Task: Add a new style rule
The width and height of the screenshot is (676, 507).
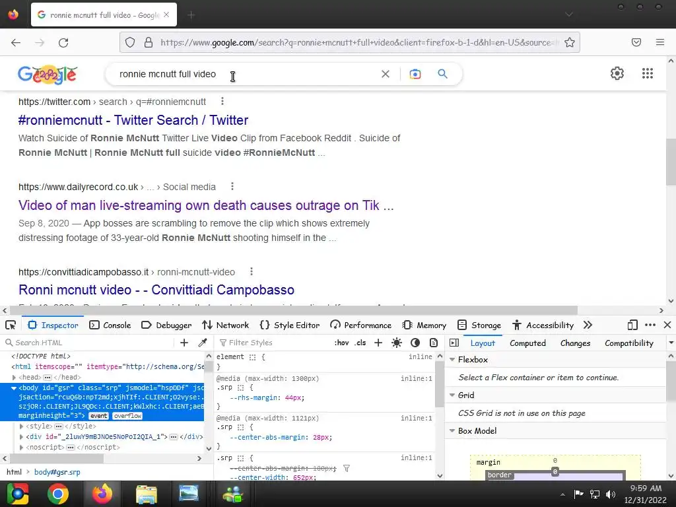Action: coord(378,343)
